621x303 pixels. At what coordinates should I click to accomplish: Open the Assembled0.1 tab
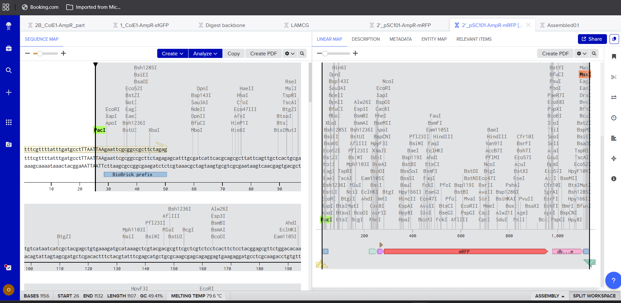point(563,25)
